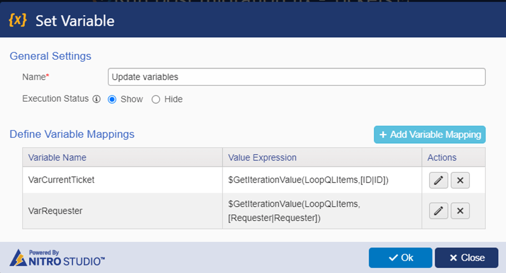Select the Show execution status option
Image resolution: width=506 pixels, height=273 pixels.
tap(112, 99)
